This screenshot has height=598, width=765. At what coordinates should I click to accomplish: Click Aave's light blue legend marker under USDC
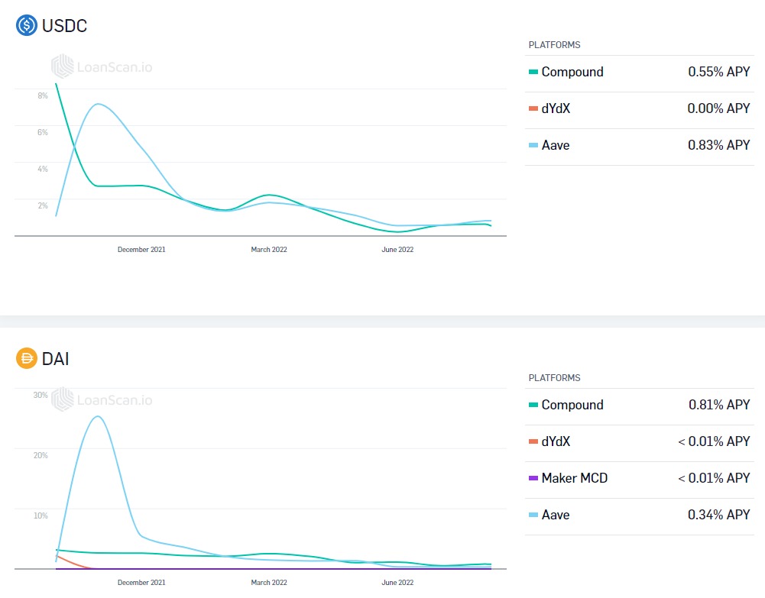tap(533, 146)
